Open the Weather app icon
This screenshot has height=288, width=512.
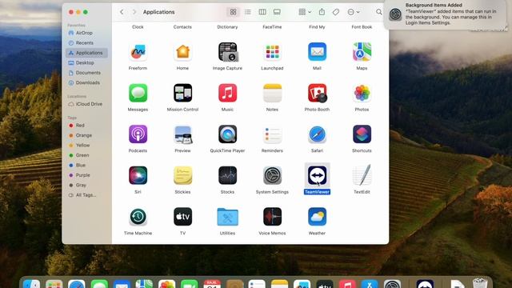coord(317,217)
